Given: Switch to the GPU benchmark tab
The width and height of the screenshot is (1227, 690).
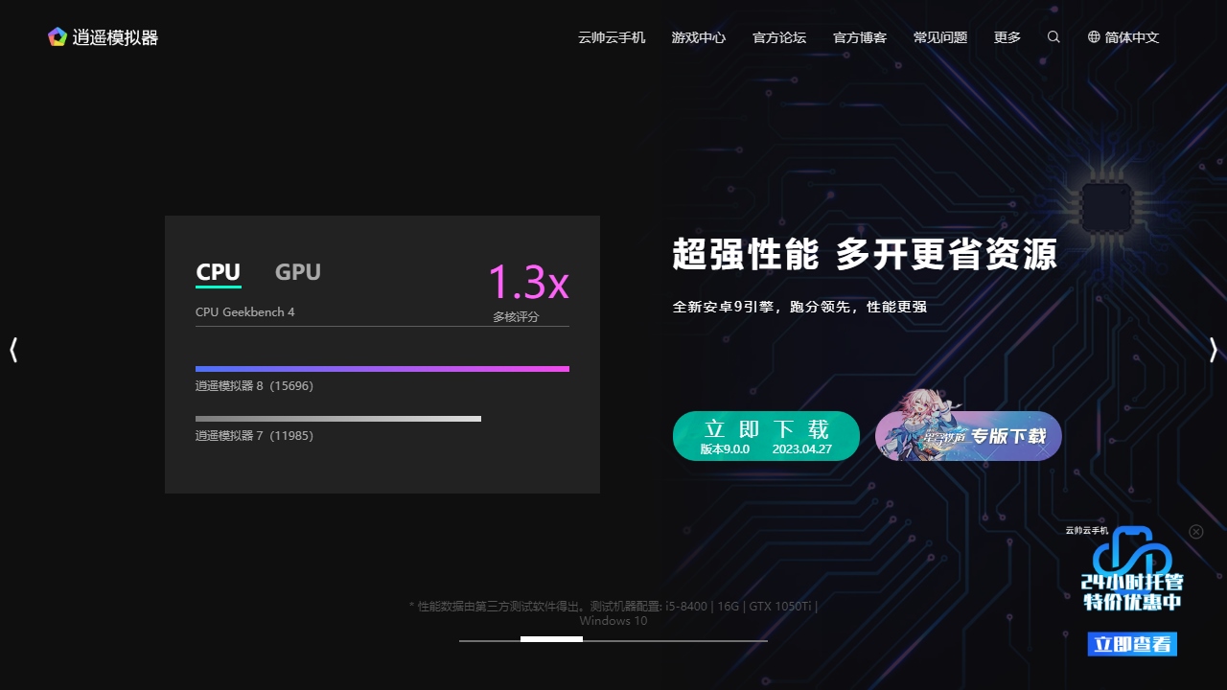Looking at the screenshot, I should (x=298, y=272).
